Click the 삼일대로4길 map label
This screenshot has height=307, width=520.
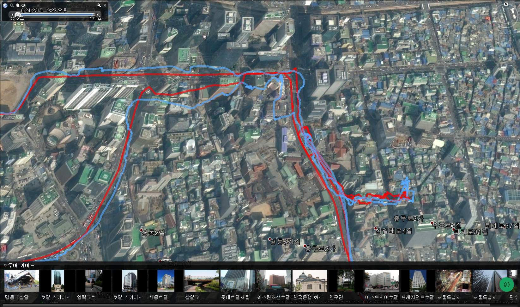(394, 231)
